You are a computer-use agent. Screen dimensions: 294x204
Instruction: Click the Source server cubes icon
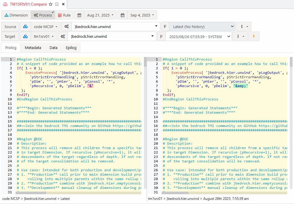coord(25,27)
